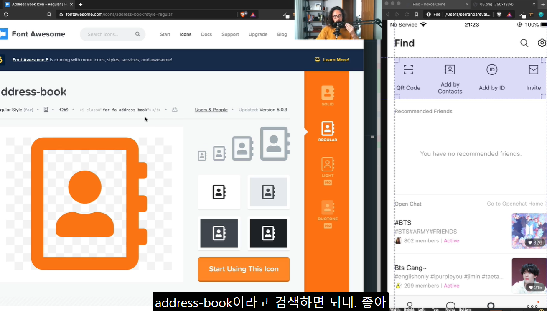547x311 pixels.
Task: Click the largest gray address-book size preview
Action: click(x=275, y=143)
